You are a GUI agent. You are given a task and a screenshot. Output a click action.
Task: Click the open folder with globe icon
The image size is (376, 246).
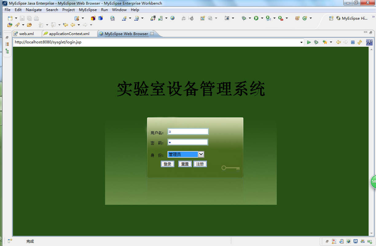tap(10, 25)
